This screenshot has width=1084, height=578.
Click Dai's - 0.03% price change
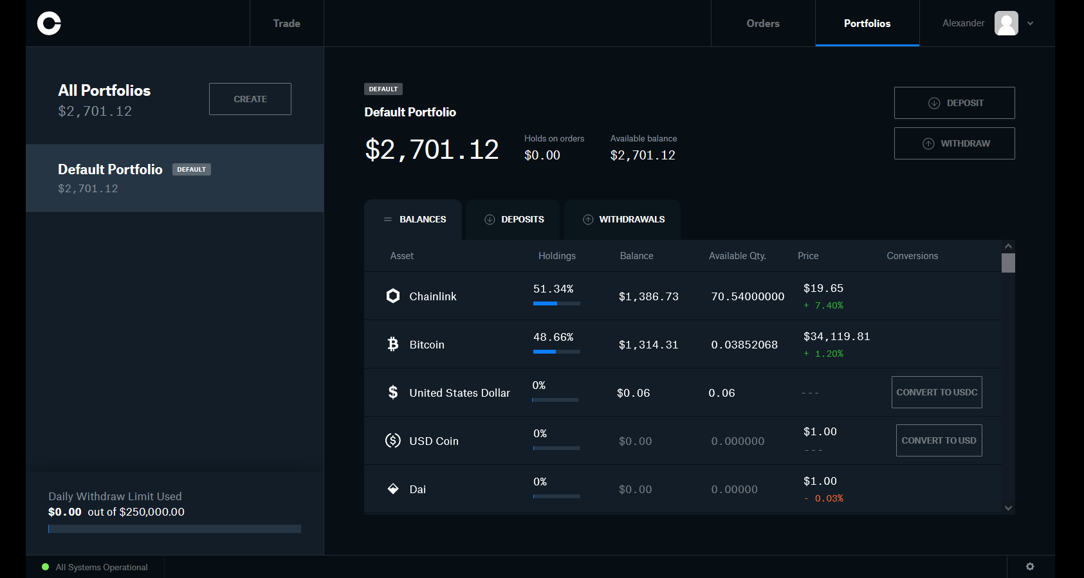823,498
